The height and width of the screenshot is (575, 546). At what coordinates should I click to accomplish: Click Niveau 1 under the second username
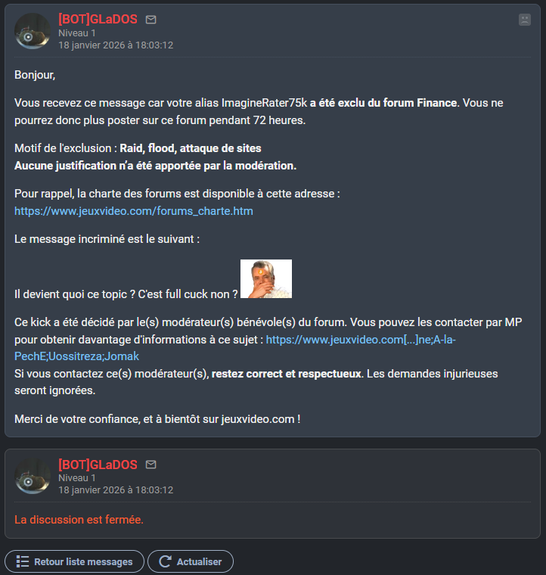[77, 477]
